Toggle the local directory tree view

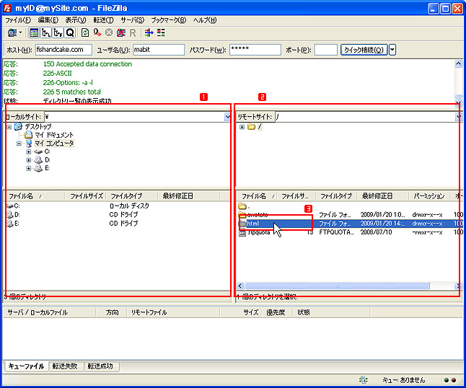(46, 32)
